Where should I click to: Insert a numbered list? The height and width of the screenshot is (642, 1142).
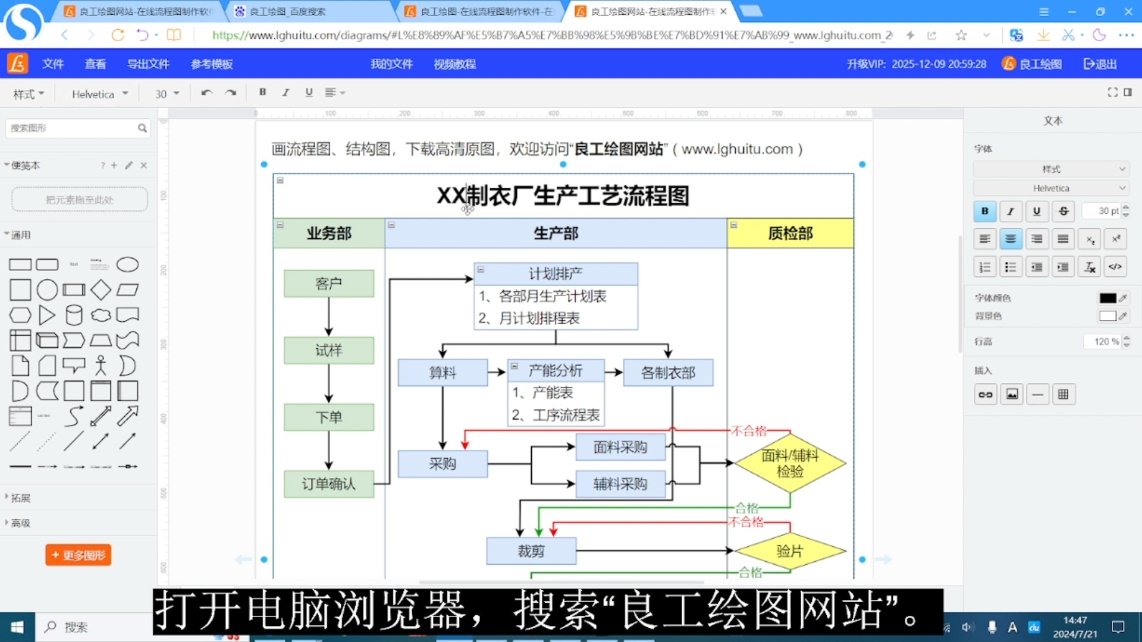[985, 267]
